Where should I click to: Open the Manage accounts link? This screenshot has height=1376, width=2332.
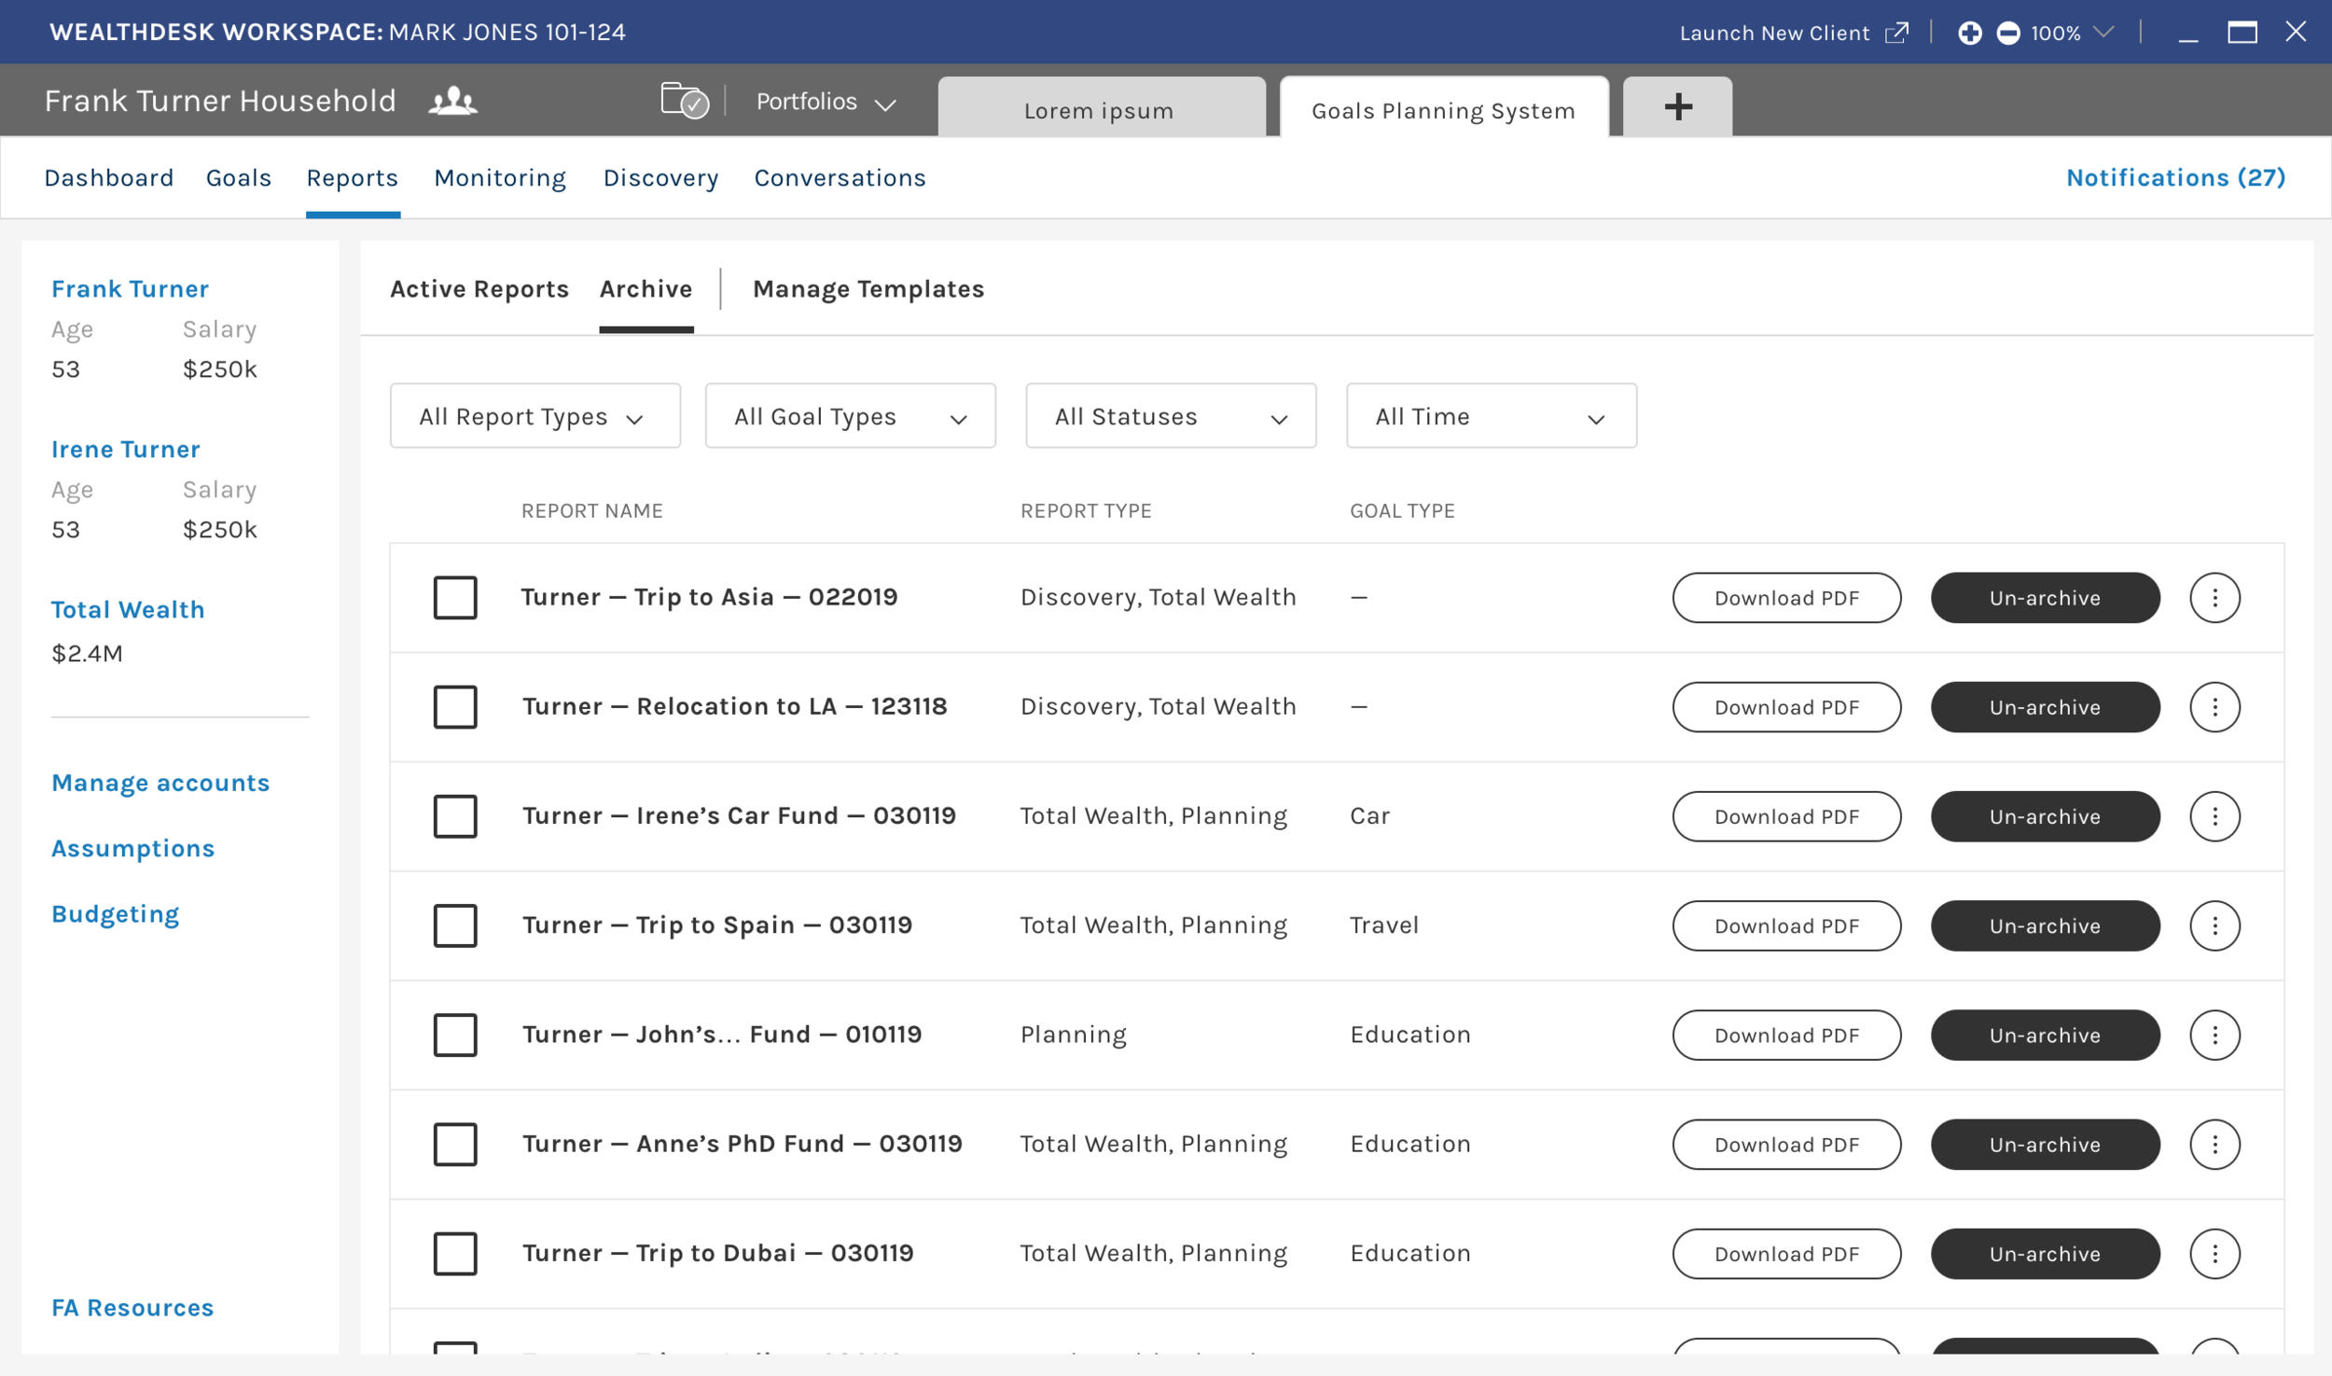click(160, 783)
